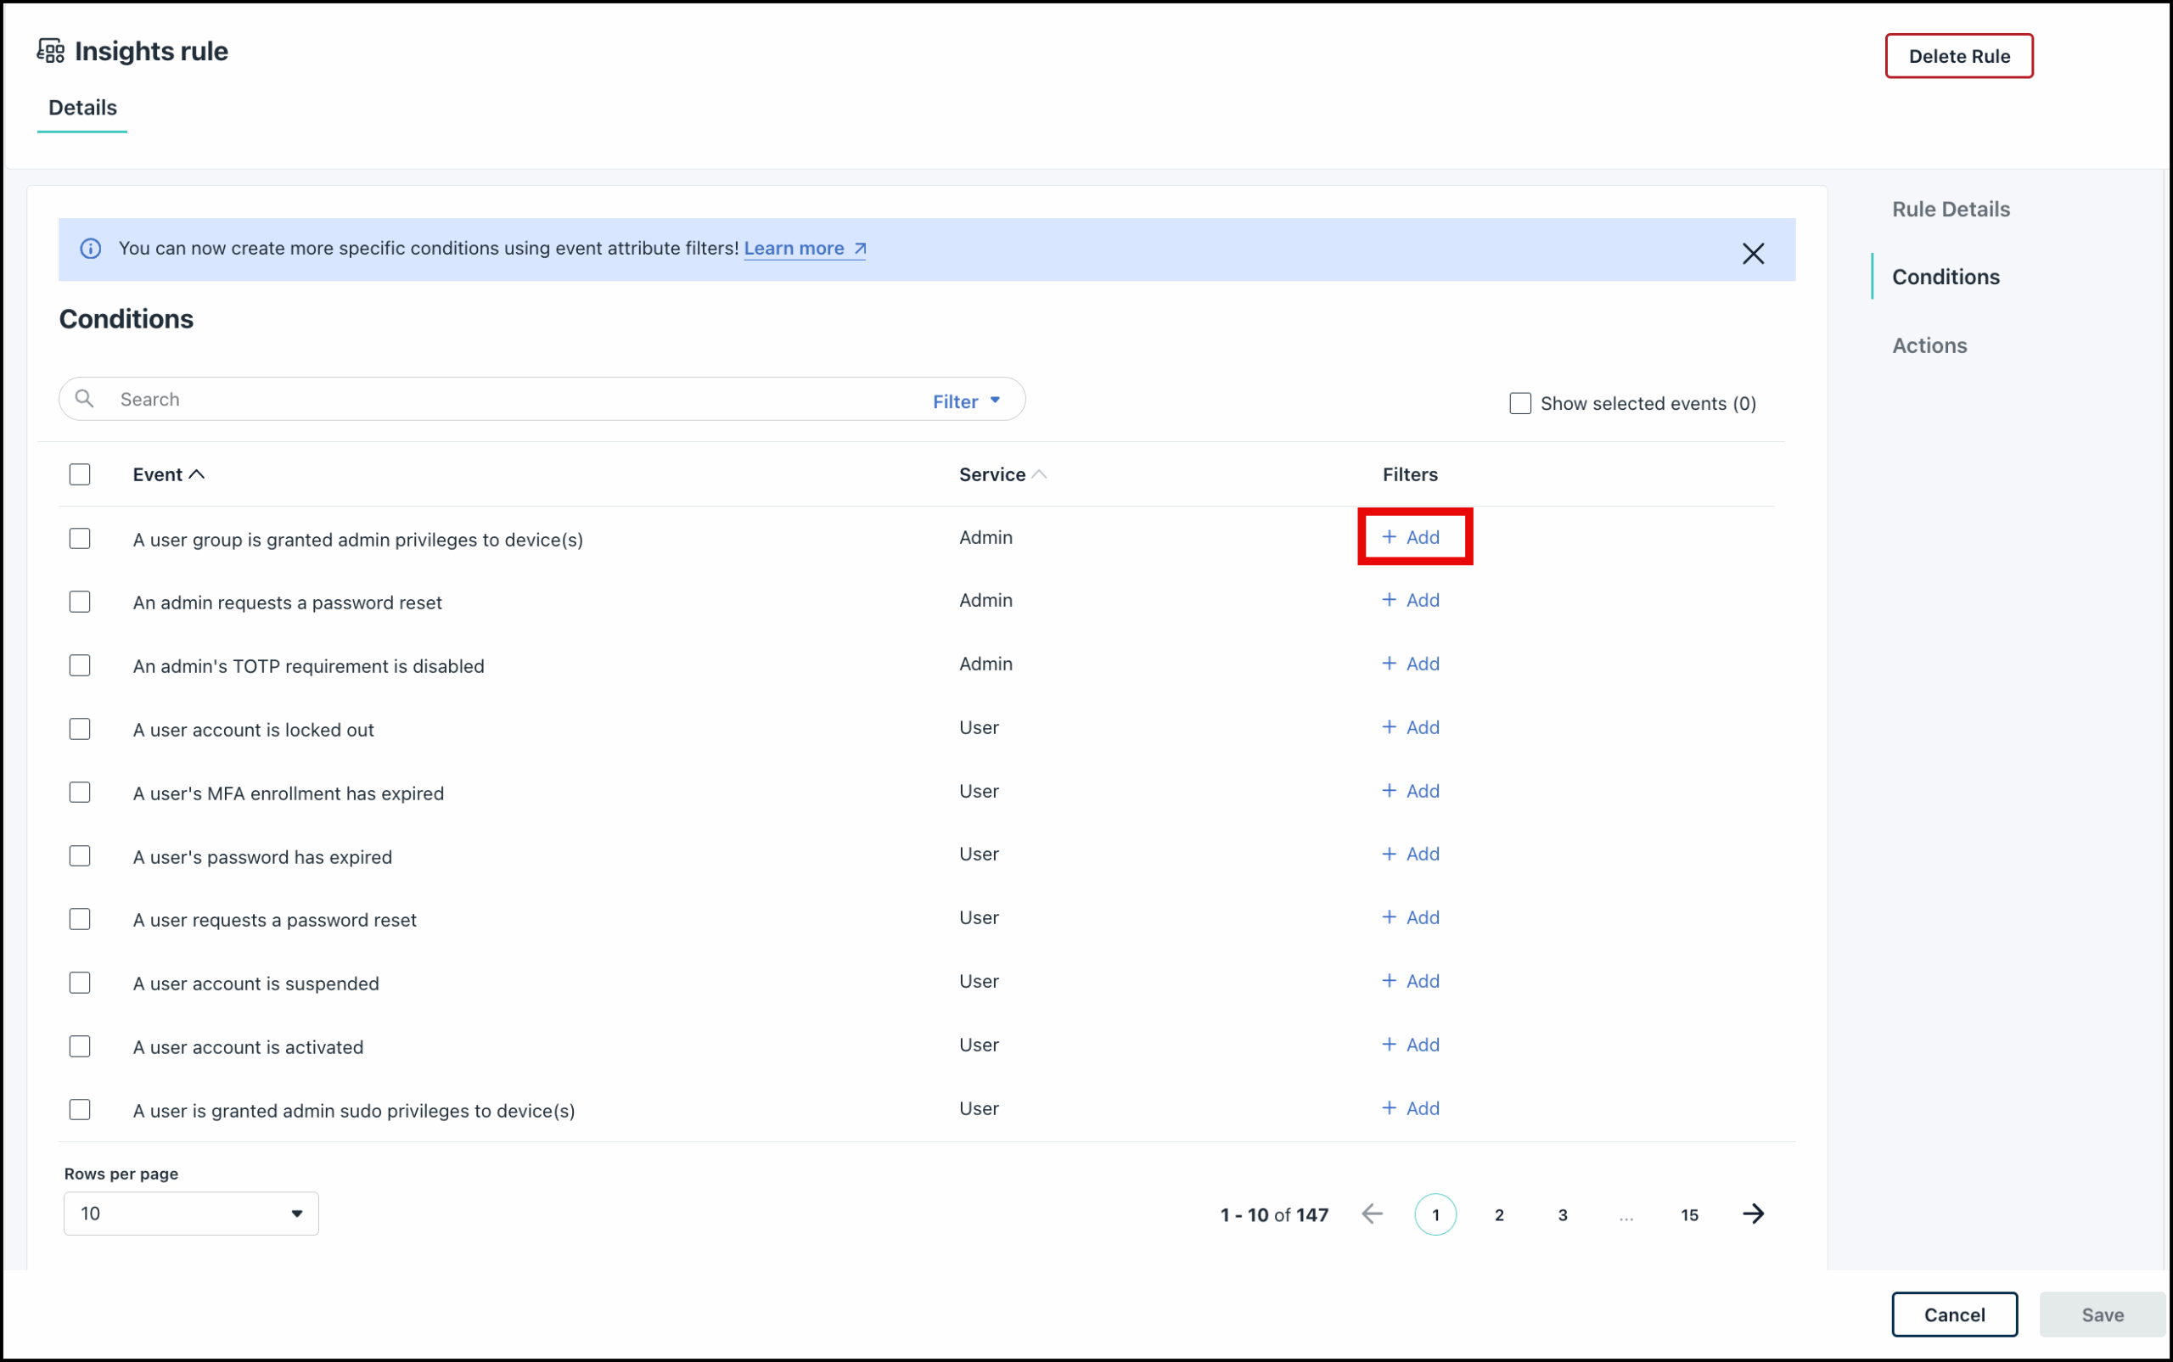Viewport: 2173px width, 1362px height.
Task: Click the Cancel button
Action: 1954,1314
